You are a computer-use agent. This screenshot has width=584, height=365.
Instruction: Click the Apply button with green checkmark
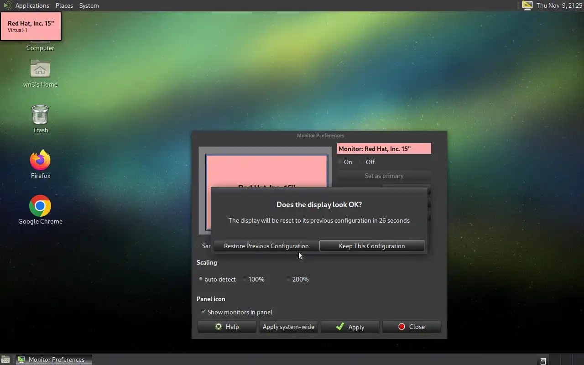pos(350,327)
